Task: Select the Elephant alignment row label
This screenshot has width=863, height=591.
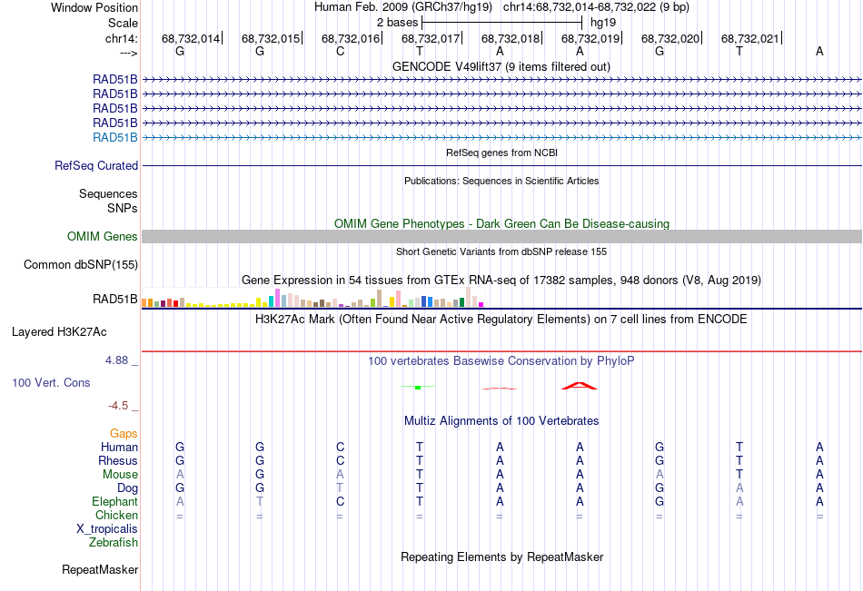Action: 115,502
